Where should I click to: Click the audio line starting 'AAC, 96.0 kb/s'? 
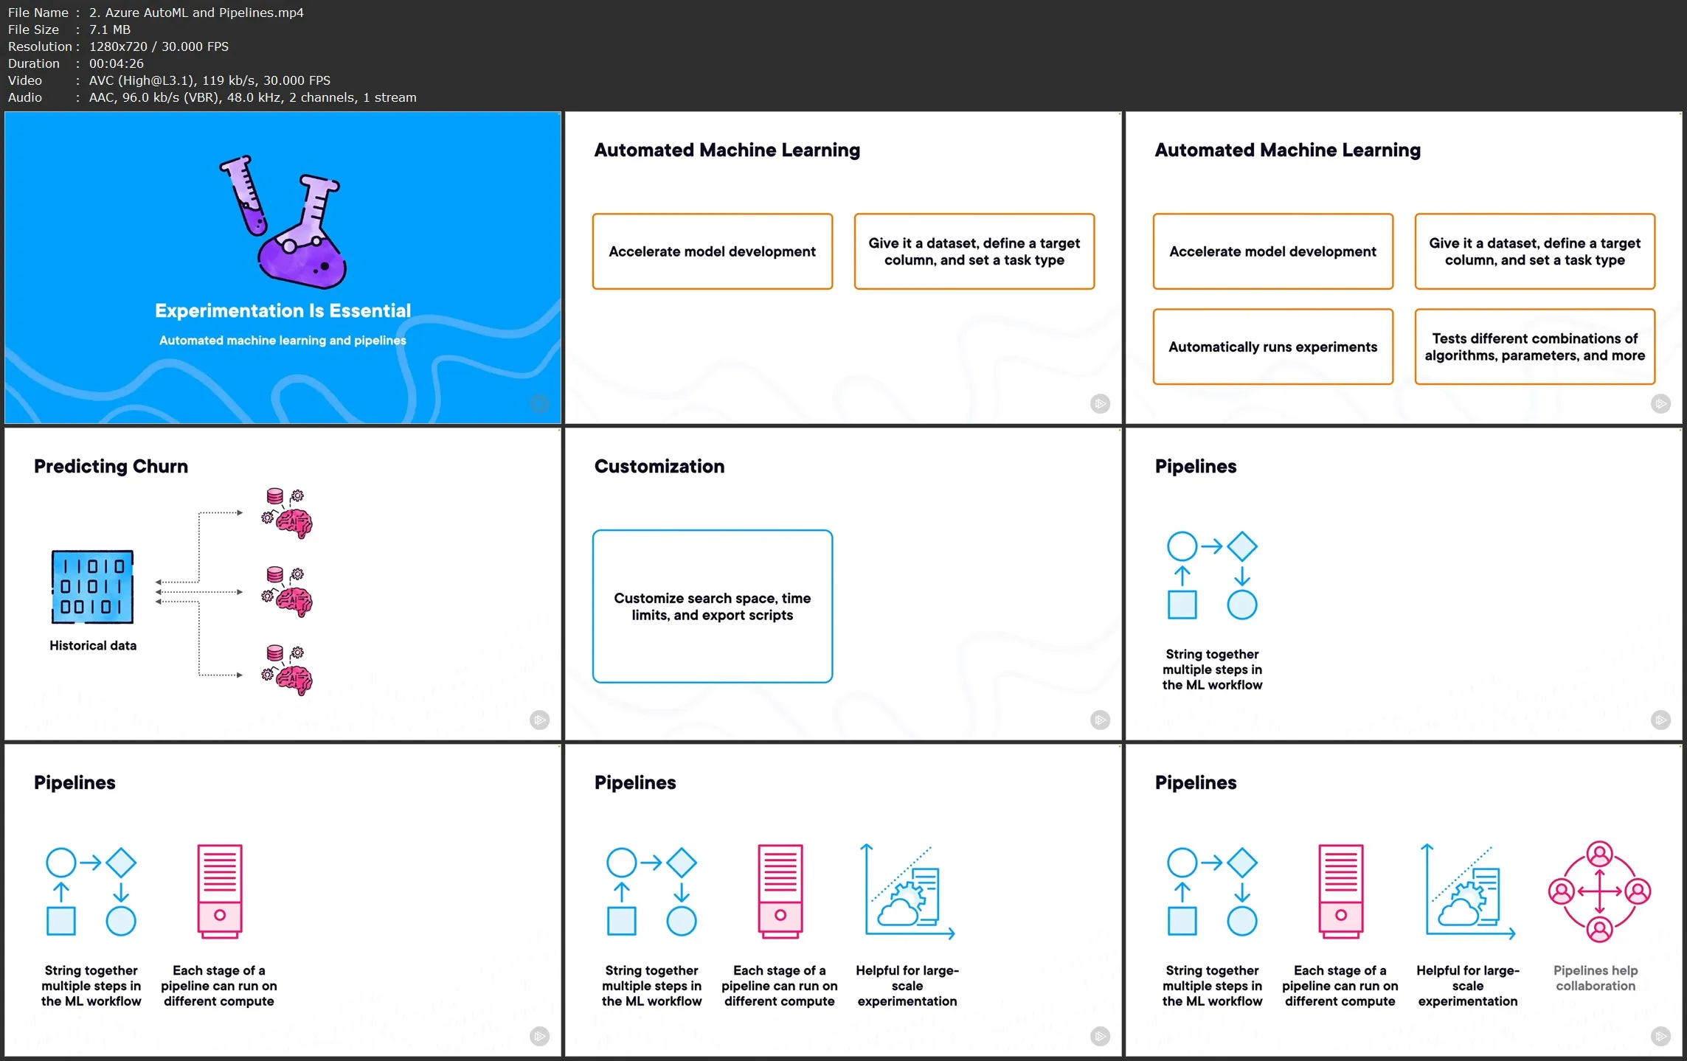click(x=252, y=97)
